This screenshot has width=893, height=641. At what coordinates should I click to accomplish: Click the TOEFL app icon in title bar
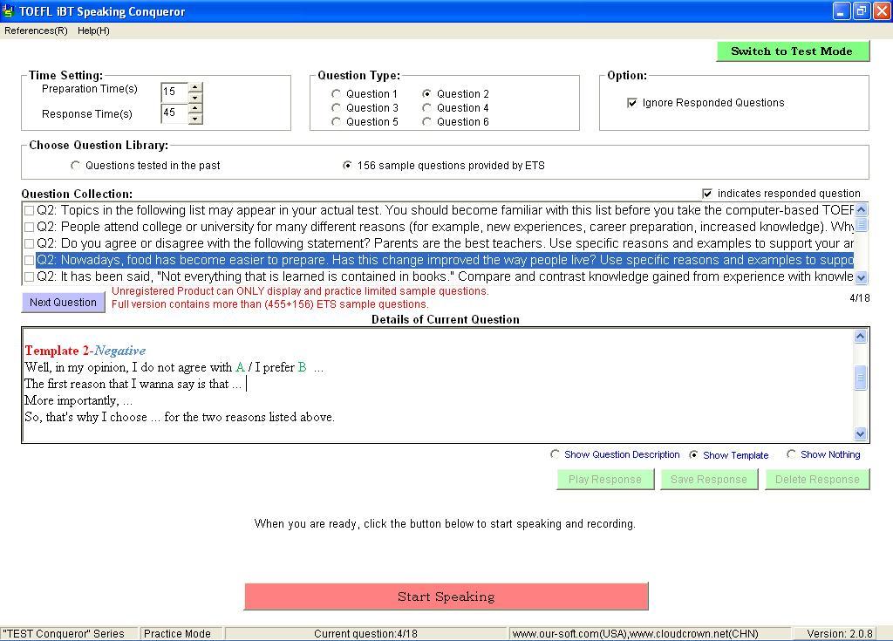(x=8, y=10)
